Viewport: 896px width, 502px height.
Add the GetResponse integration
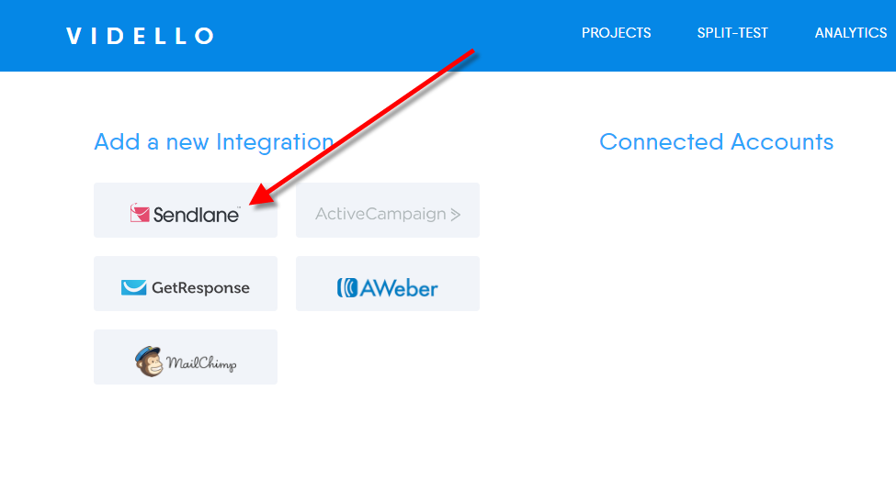[x=186, y=284]
